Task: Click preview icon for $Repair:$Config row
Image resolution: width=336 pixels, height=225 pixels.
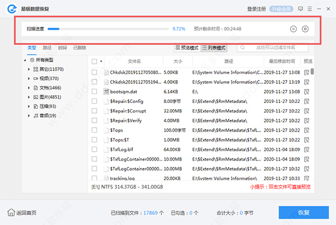Action: [x=307, y=101]
